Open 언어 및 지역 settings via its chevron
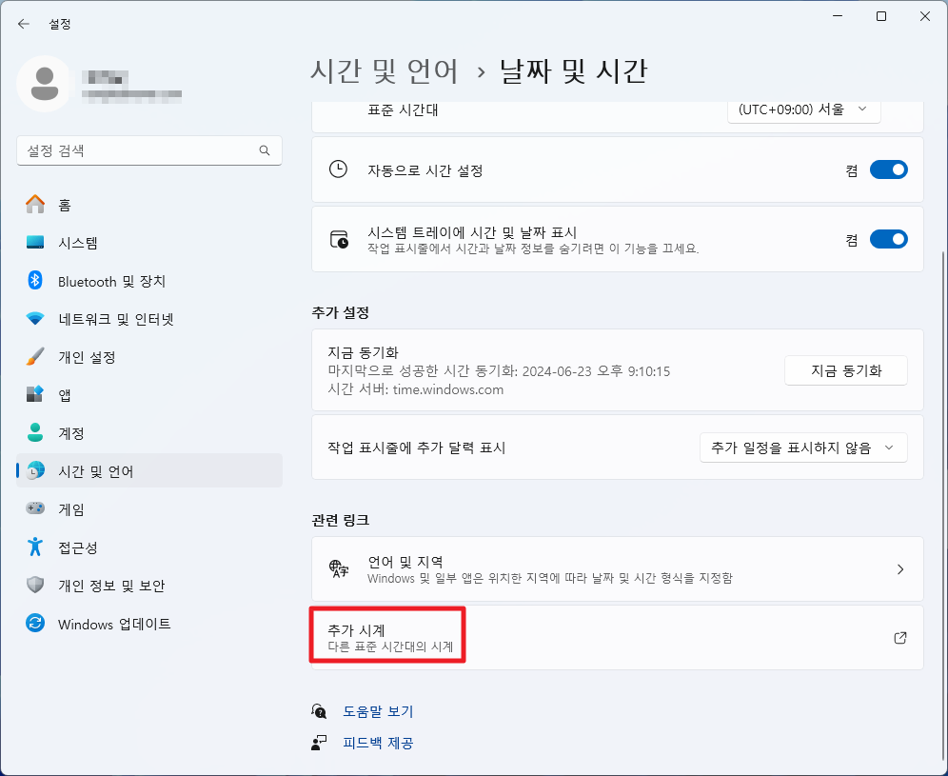 pos(899,569)
